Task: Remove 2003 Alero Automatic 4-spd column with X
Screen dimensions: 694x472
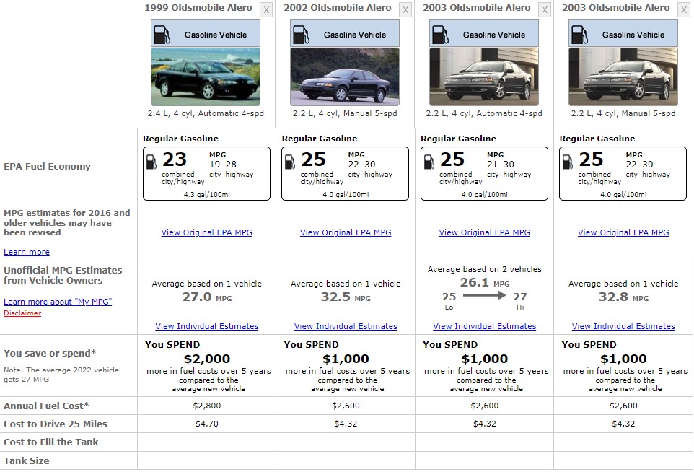Action: point(545,9)
